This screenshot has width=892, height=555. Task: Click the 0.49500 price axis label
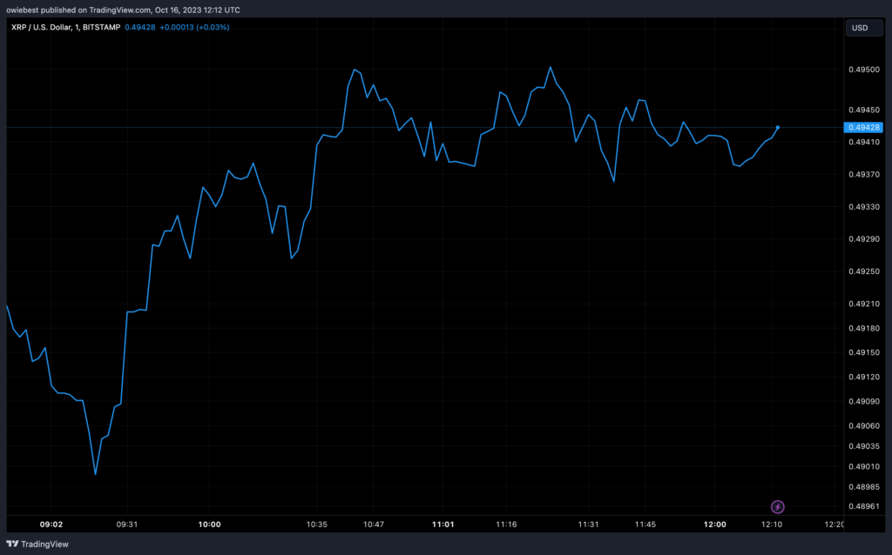click(x=863, y=70)
